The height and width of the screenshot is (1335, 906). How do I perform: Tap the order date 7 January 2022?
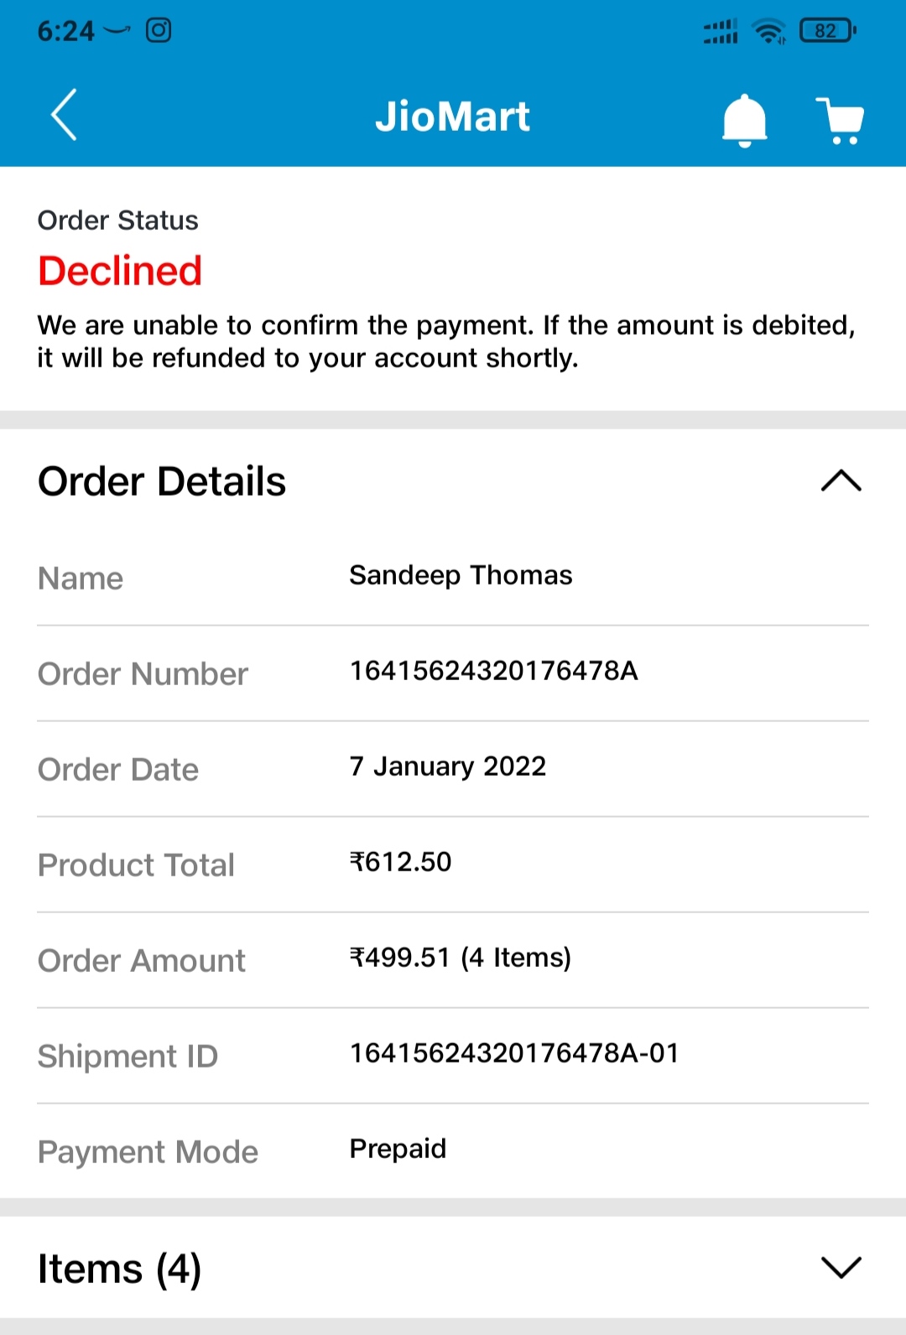[x=447, y=766]
